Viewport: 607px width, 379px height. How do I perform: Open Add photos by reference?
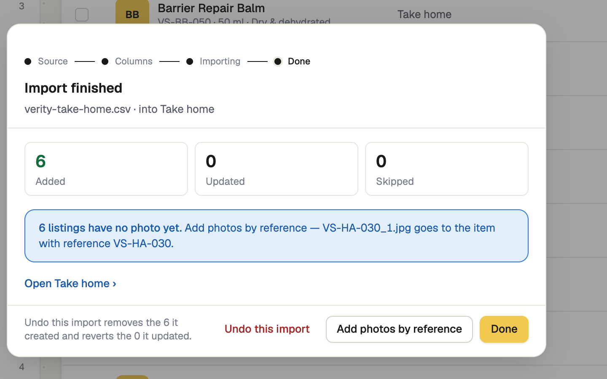click(399, 329)
